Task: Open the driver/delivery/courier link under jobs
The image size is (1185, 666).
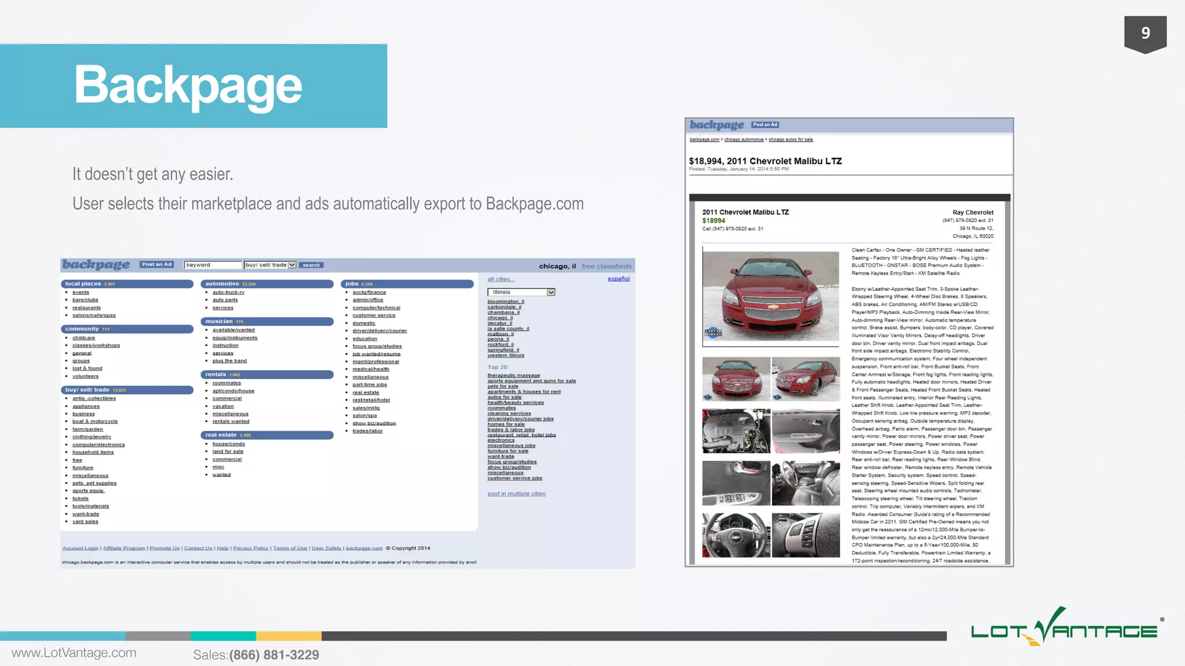Action: (380, 331)
